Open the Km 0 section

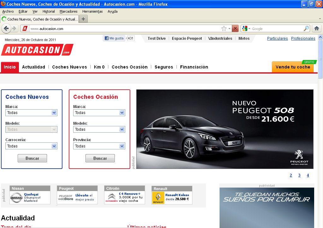(99, 67)
